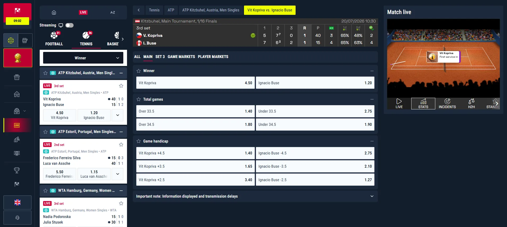Select Ignacio Buse -2.5 handicap

[315, 180]
